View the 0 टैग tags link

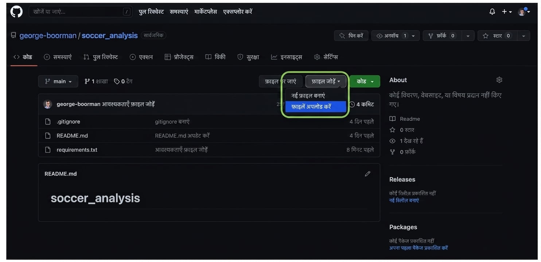pyautogui.click(x=123, y=82)
